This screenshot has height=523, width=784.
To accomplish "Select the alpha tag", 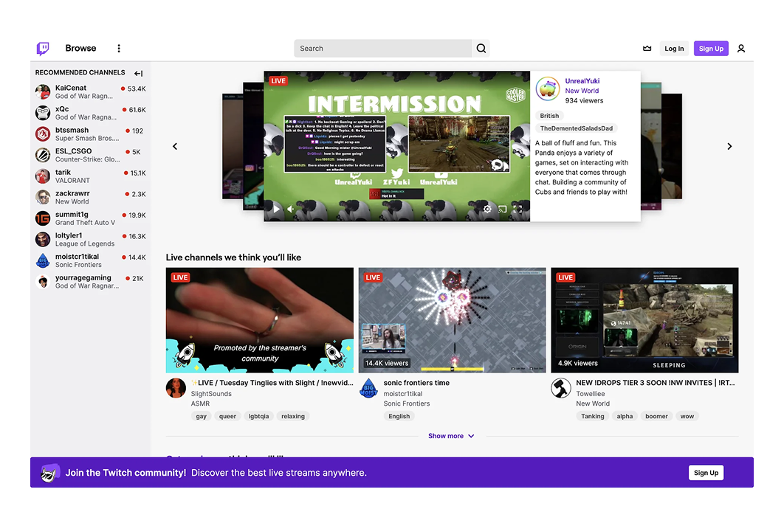I will 625,416.
